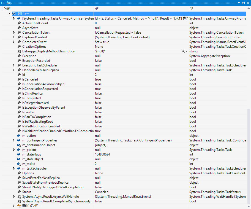Click the value 104858624

[102, 154]
